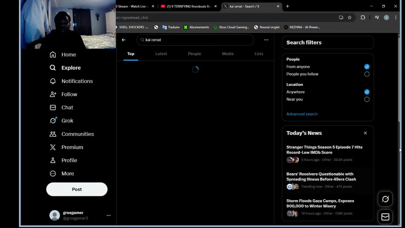Image resolution: width=405 pixels, height=228 pixels.
Task: Open the Notifications bell icon
Action: pyautogui.click(x=53, y=81)
